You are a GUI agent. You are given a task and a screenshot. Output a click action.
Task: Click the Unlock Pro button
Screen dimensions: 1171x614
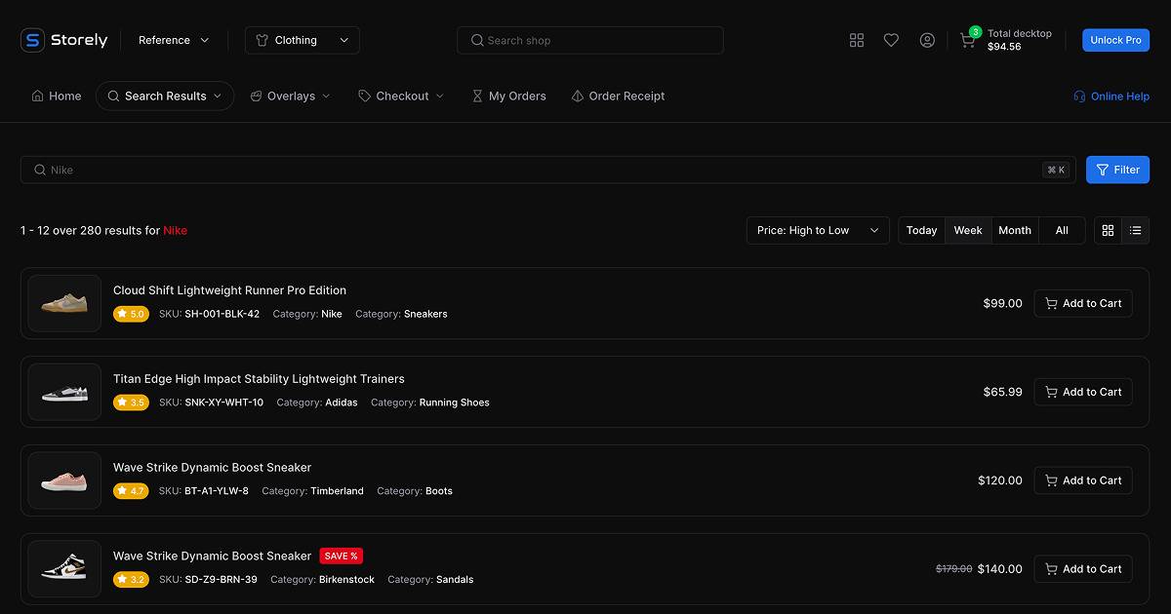(x=1115, y=40)
